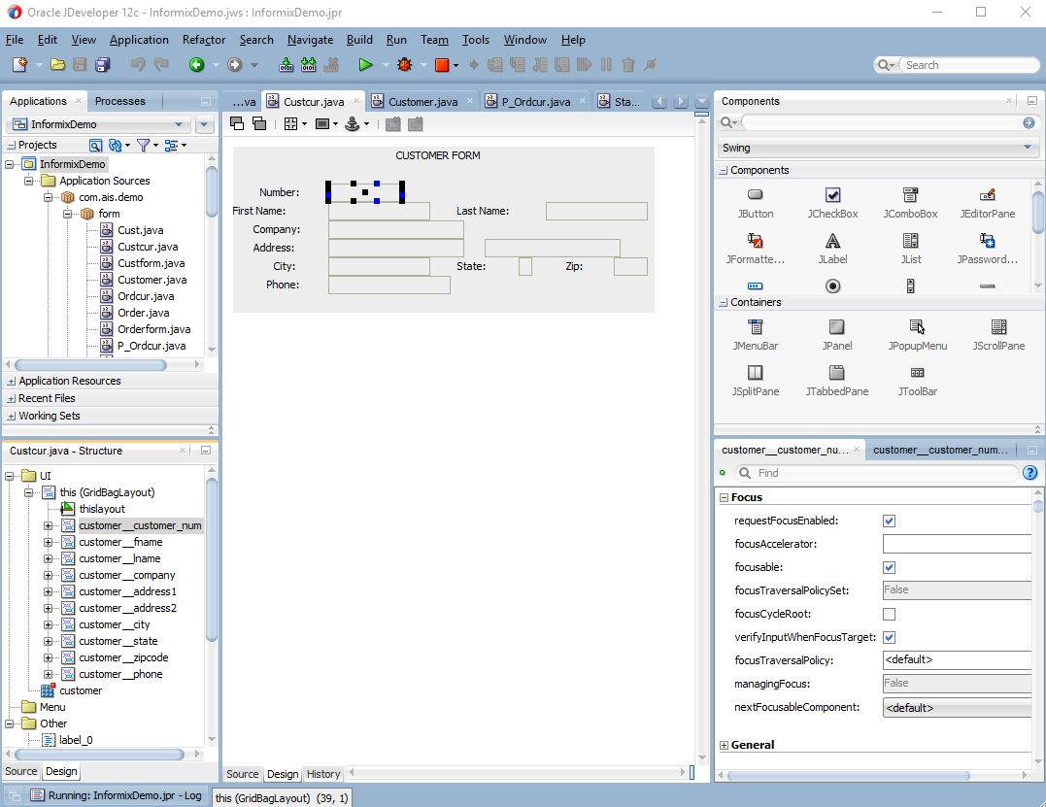Switch to the P_Ordcur.java editor tab
Screen dimensions: 1046x807
click(x=536, y=102)
